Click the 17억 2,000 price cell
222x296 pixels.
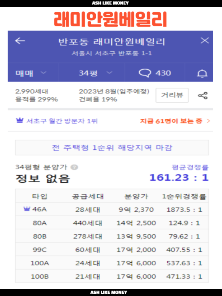coord(136,250)
